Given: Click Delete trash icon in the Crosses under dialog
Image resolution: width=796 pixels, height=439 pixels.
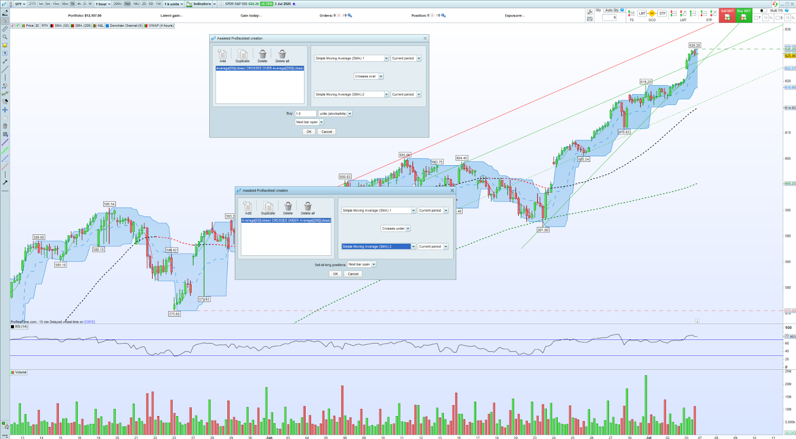Looking at the screenshot, I should [x=288, y=207].
